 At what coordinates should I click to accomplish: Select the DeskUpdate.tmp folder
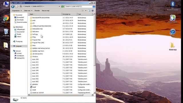(37, 29)
